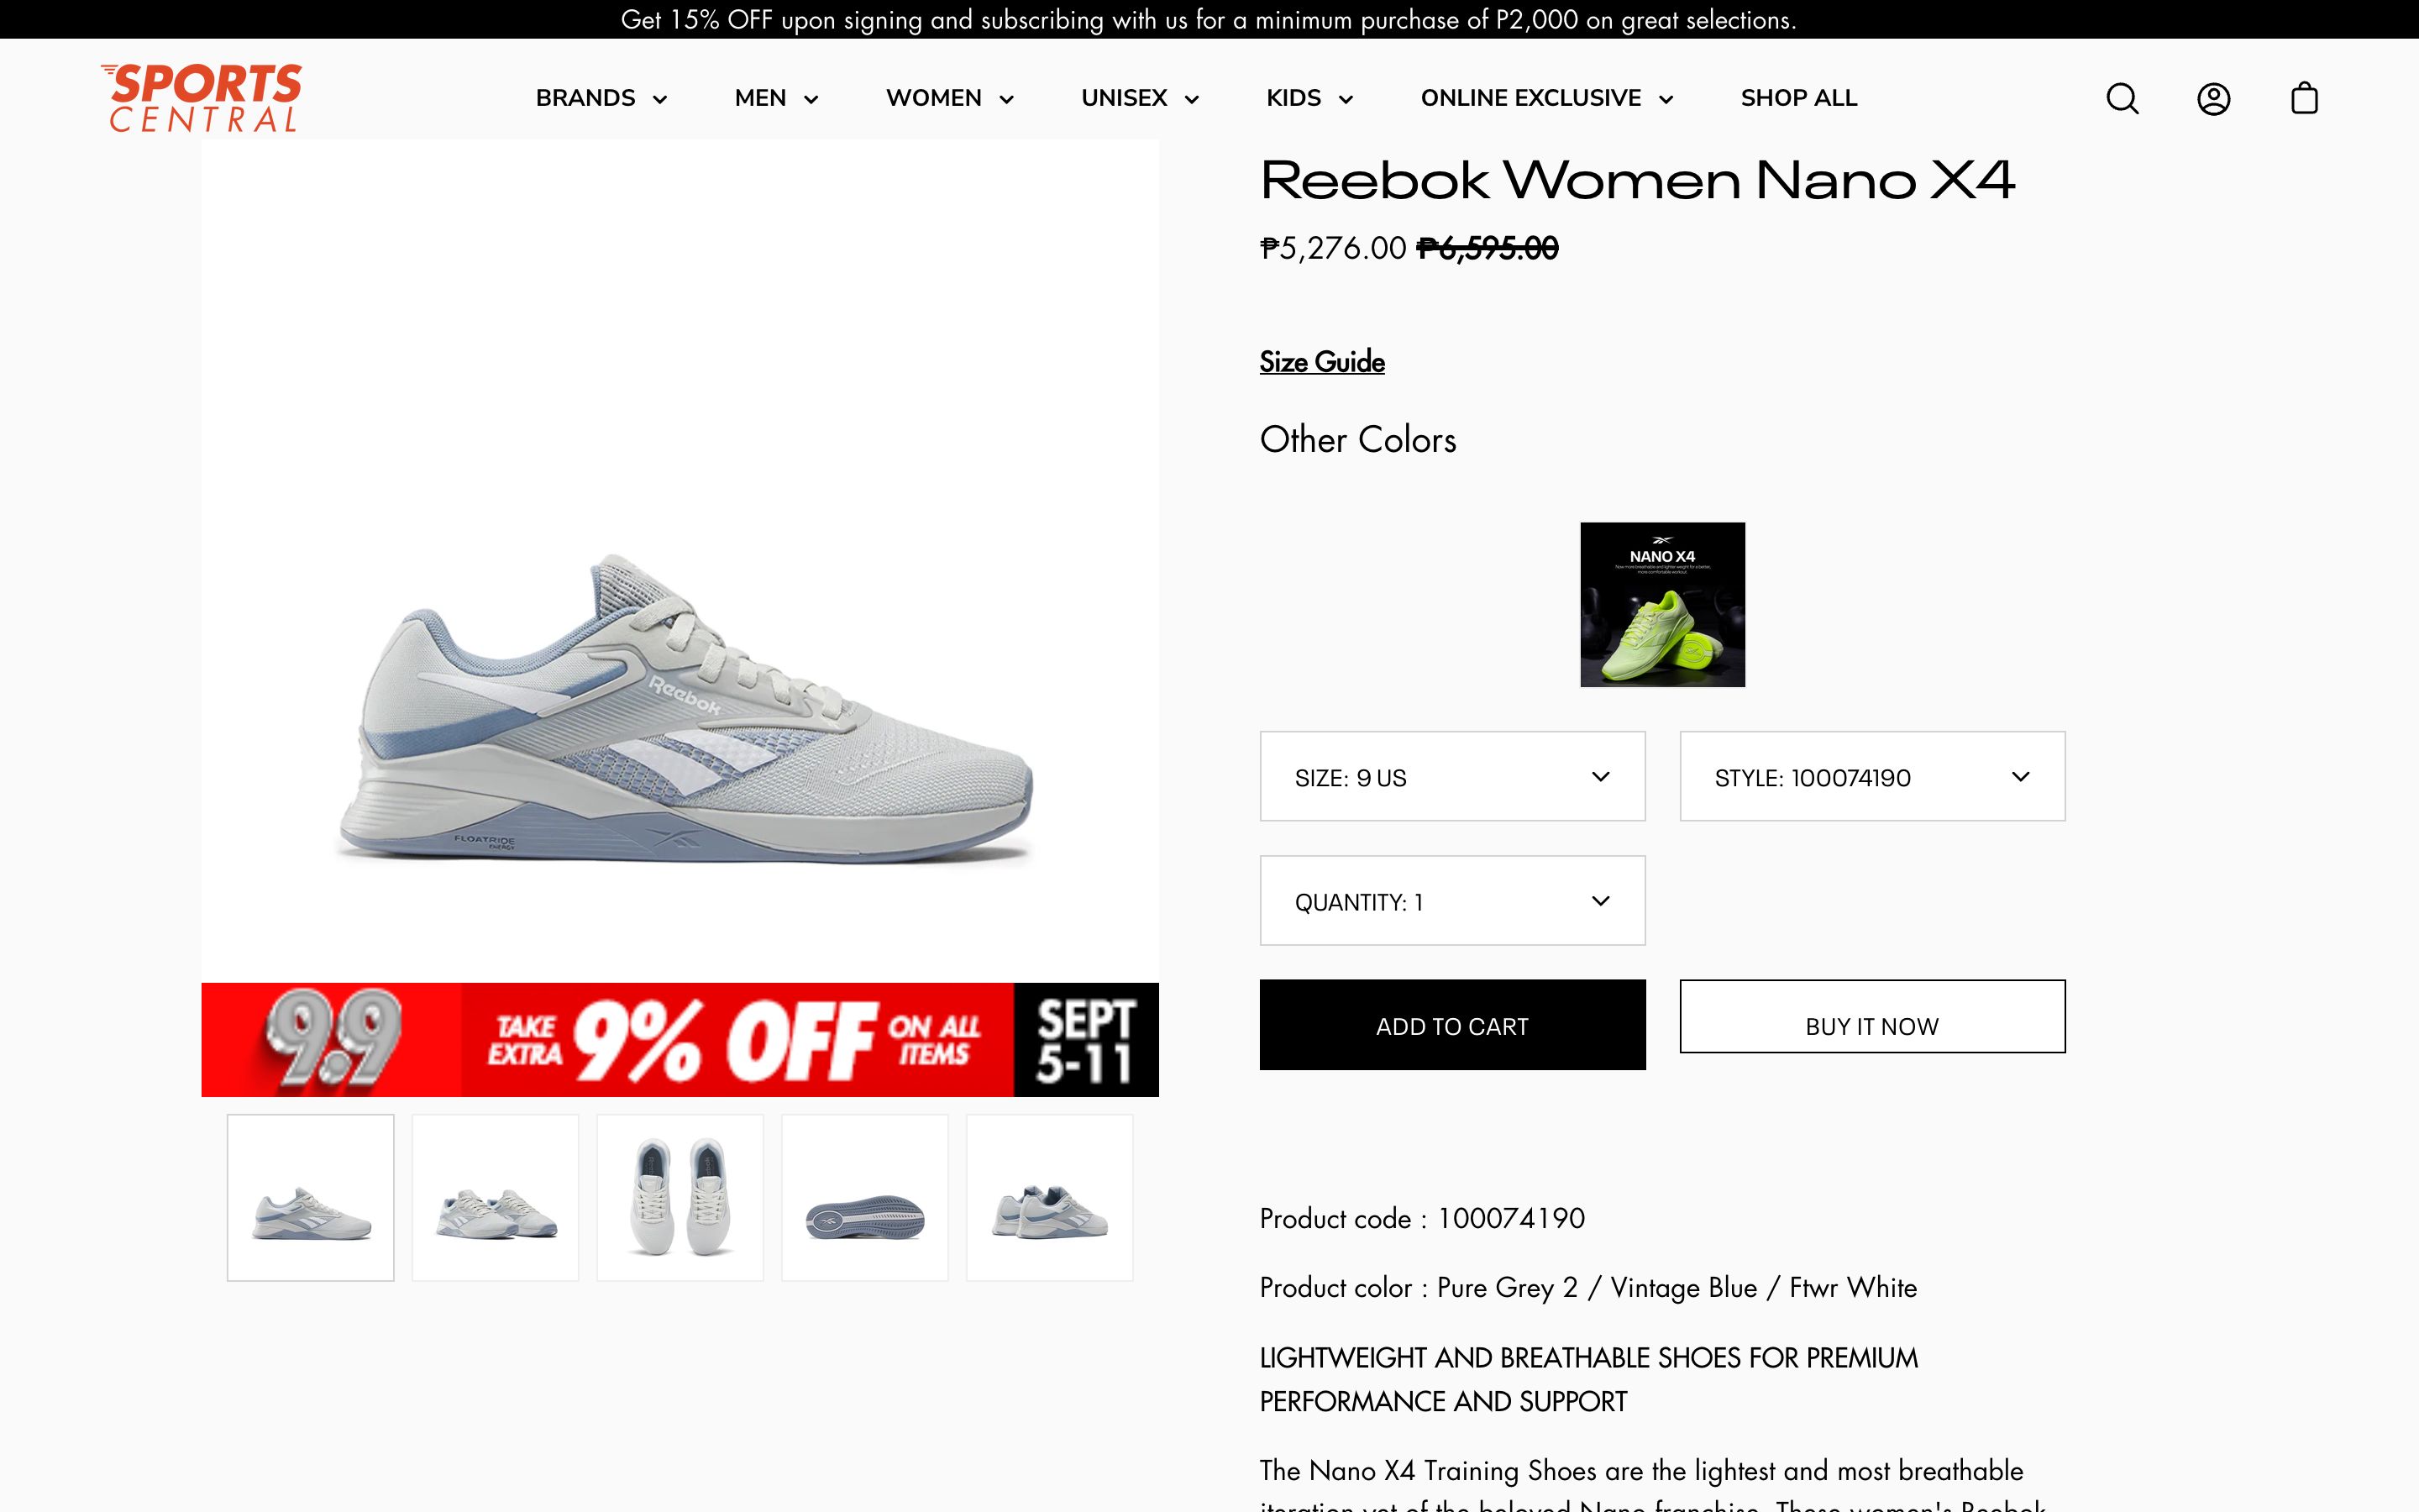Open the Kids navigation menu
The image size is (2419, 1512).
tap(1309, 98)
